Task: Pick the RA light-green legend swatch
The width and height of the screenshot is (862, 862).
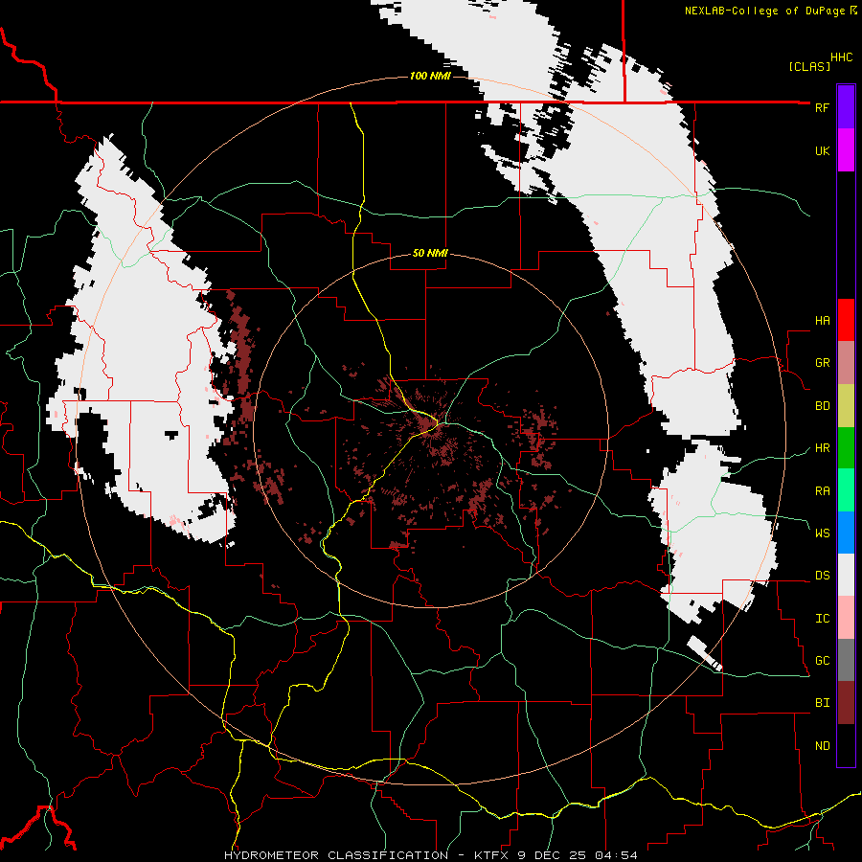Action: pos(846,490)
